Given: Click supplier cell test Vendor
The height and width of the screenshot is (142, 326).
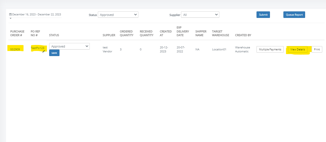Looking at the screenshot, I should tap(108, 50).
